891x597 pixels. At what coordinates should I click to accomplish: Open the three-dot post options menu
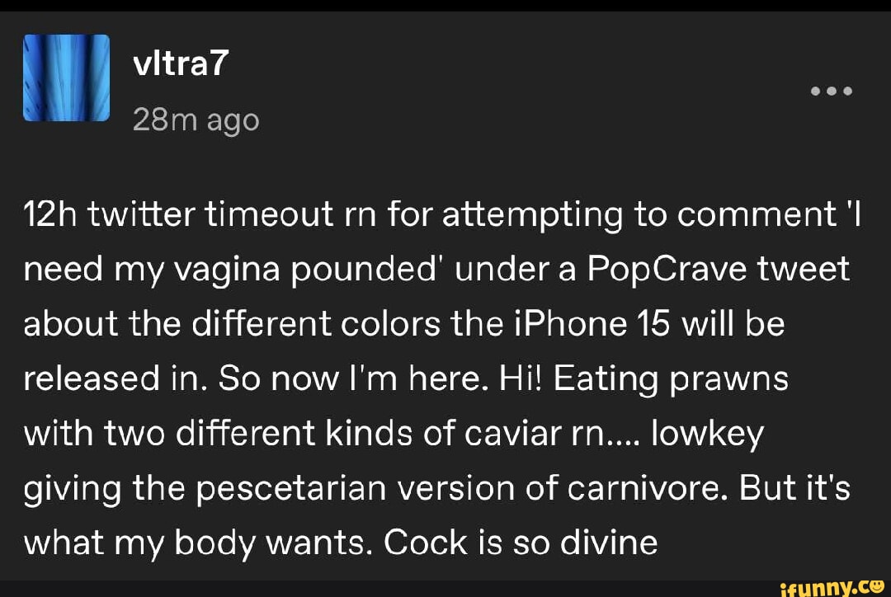832,91
